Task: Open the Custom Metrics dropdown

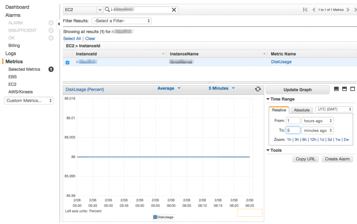Action: pyautogui.click(x=29, y=100)
